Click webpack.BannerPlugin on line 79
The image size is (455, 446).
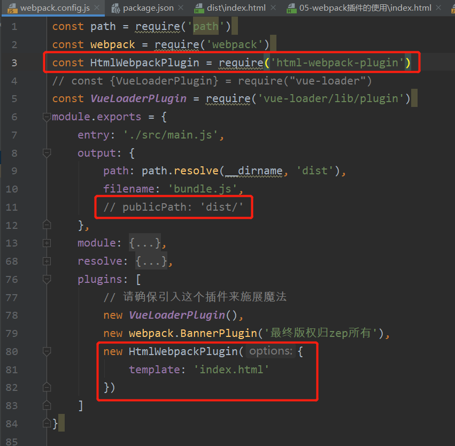(x=193, y=333)
